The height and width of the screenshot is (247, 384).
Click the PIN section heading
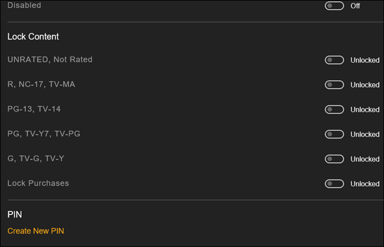point(15,215)
